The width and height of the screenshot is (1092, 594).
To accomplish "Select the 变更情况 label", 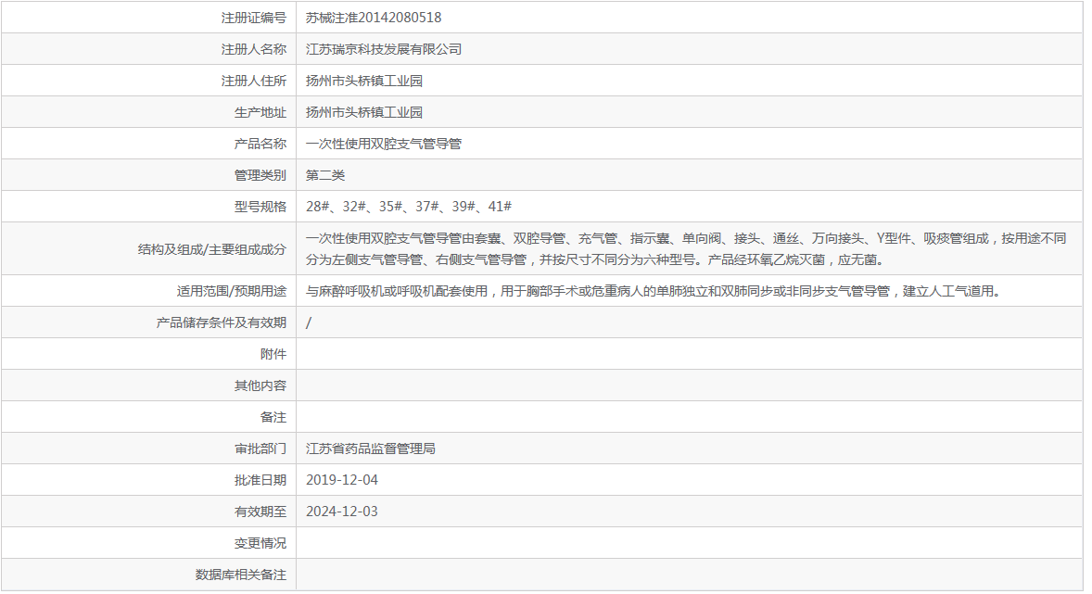I will [260, 543].
